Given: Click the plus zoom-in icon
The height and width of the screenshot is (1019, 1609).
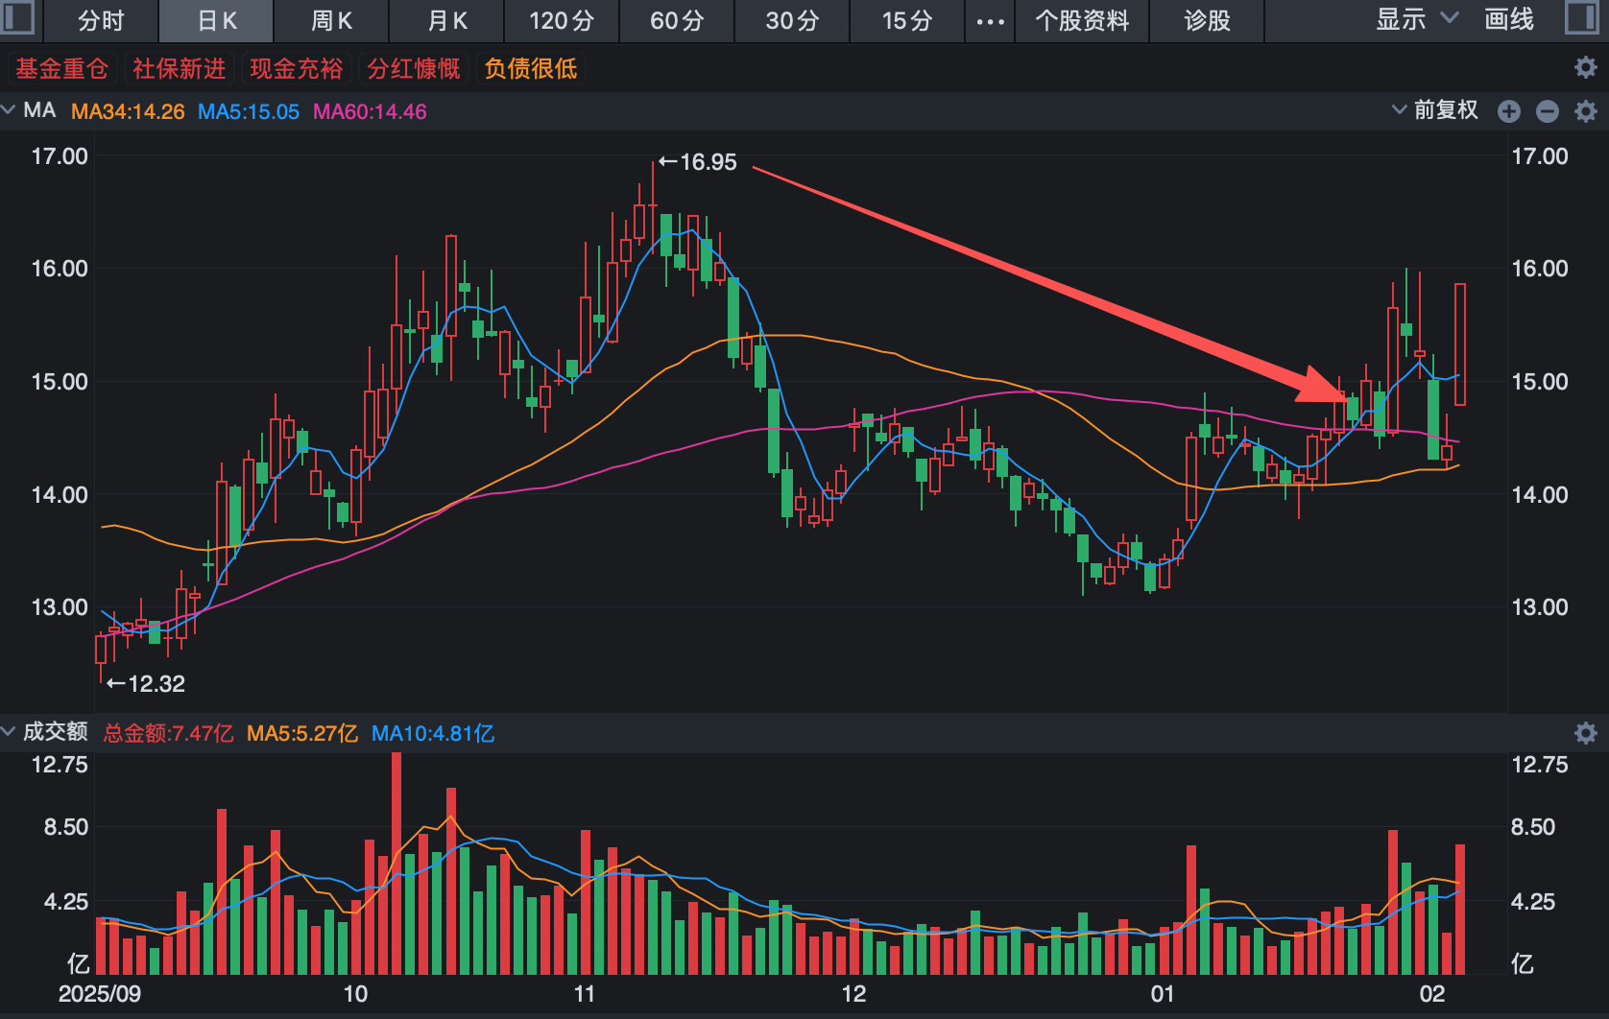Looking at the screenshot, I should 1509,111.
